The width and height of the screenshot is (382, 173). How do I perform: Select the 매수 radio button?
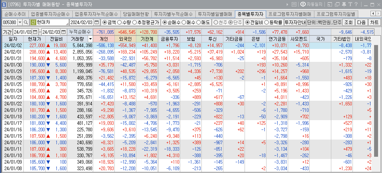pyautogui.click(x=184, y=22)
